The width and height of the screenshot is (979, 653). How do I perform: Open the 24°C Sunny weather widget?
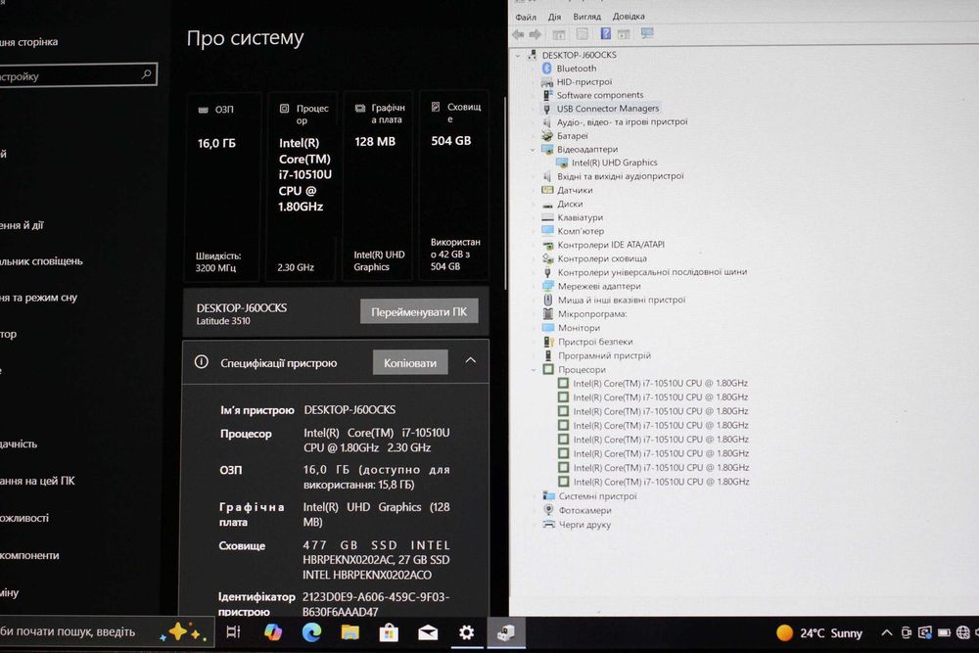tap(819, 633)
